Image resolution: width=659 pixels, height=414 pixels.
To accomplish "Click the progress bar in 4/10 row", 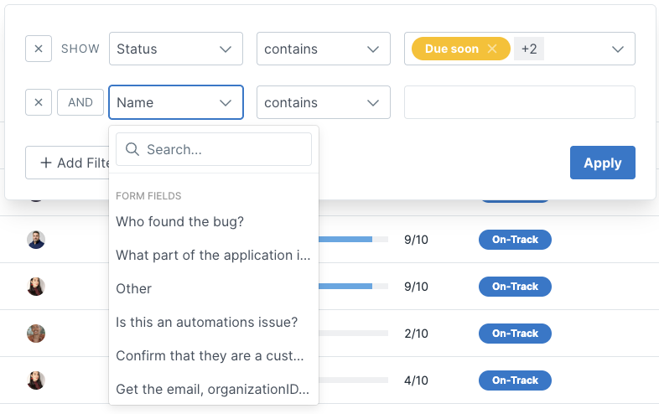I will point(354,380).
